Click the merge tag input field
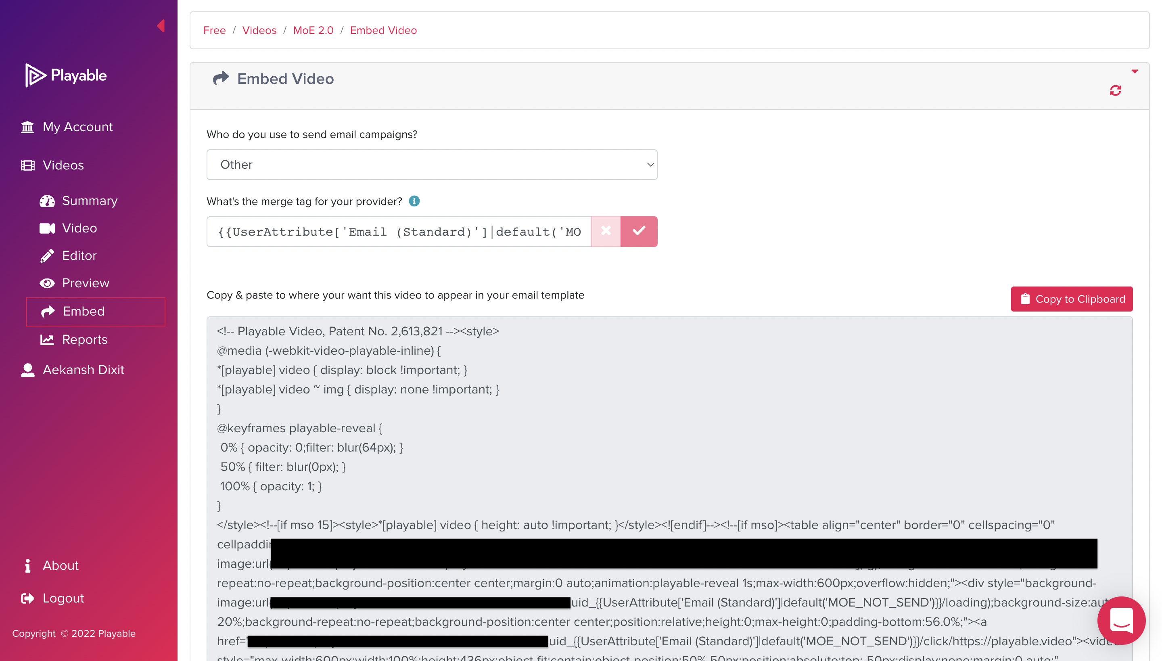Screen dimensions: 1162x661 tap(399, 232)
